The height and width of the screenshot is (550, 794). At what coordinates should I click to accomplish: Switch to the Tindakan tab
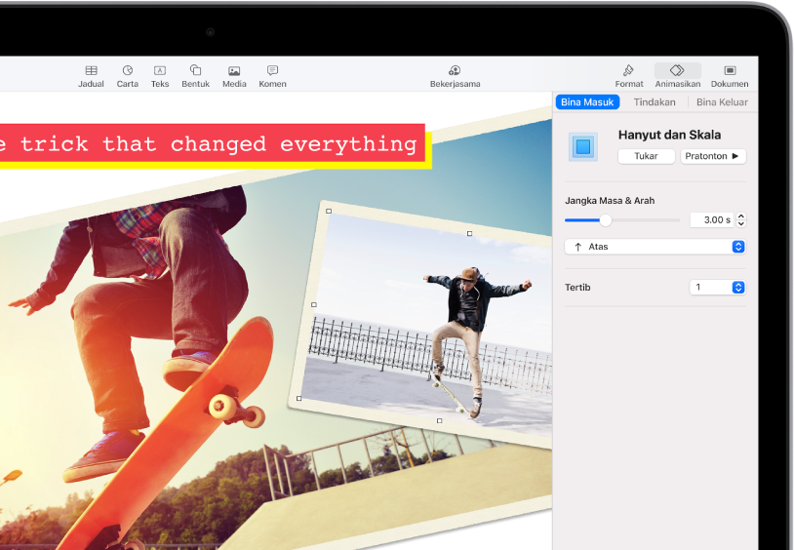[x=655, y=102]
